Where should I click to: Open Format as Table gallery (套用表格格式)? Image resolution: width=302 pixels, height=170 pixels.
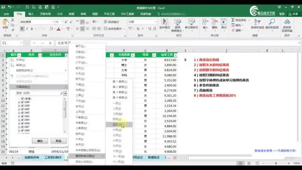coord(177,25)
